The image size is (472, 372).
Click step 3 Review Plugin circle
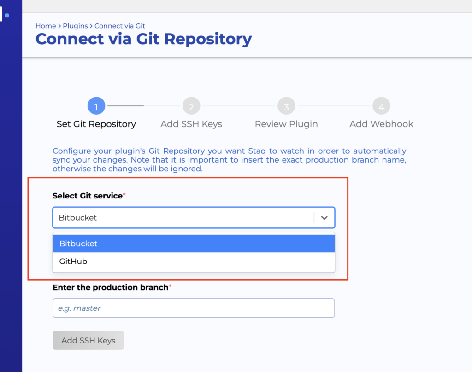coord(286,105)
